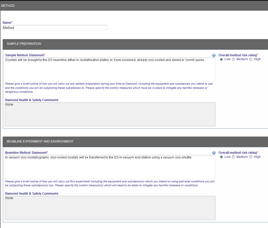This screenshot has height=228, width=268.
Task: Click the Sample Method Statement text area
Action: pos(110,69)
